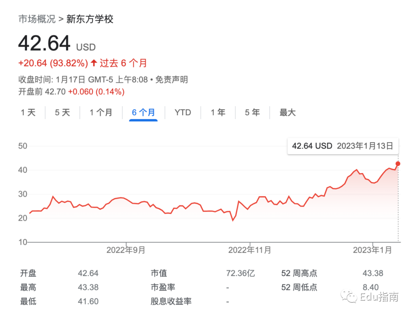Click the +20.64 (93.82%) change text
The width and height of the screenshot is (412, 315).
coord(53,63)
